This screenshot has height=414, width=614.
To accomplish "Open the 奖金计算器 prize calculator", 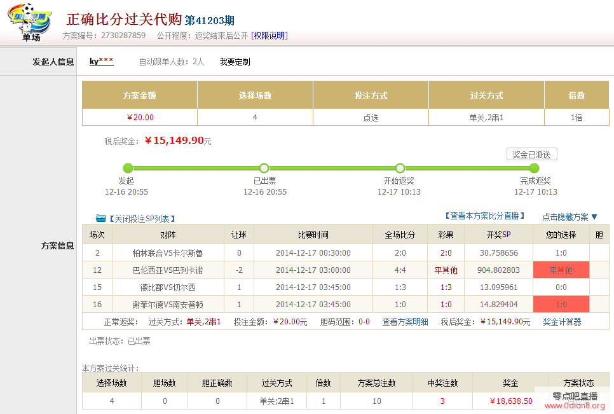I will coord(562,322).
